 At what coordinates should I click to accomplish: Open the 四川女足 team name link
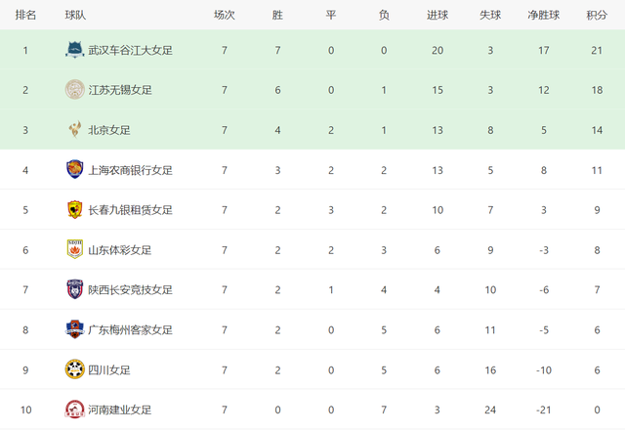(x=109, y=370)
